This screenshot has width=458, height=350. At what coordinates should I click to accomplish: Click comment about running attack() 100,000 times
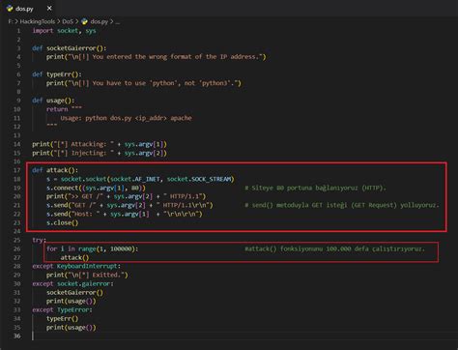point(334,248)
